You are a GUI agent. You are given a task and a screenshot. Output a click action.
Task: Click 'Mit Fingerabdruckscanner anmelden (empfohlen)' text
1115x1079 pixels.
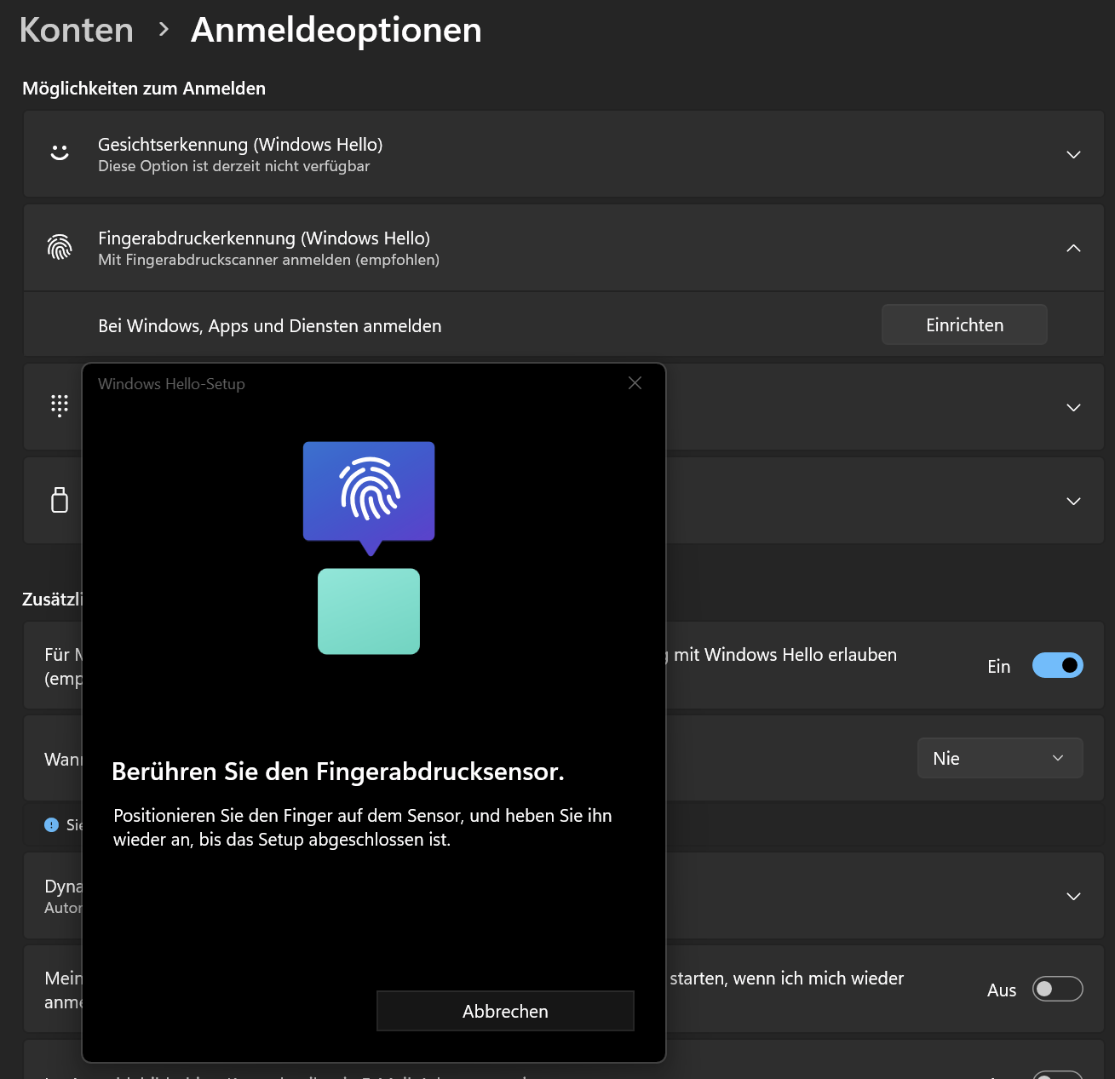pos(269,260)
